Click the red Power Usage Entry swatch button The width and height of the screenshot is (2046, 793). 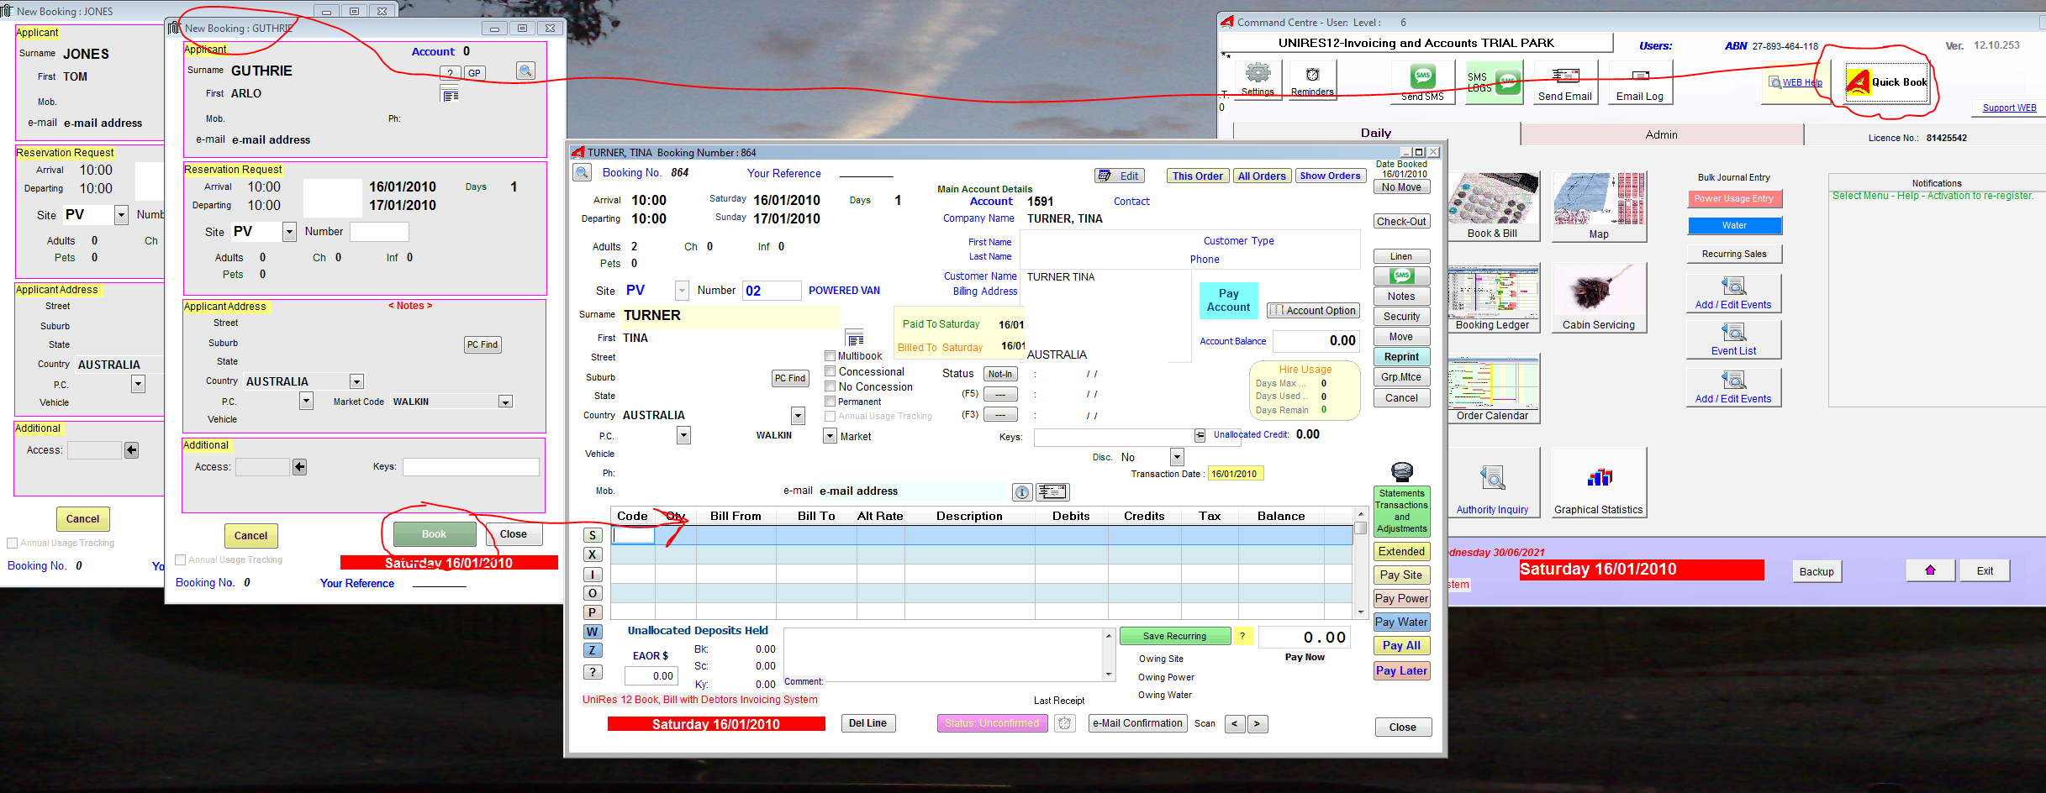pyautogui.click(x=1733, y=199)
